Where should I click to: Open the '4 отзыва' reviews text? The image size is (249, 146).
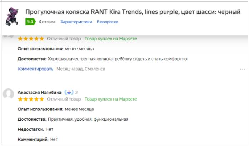coord(47,22)
